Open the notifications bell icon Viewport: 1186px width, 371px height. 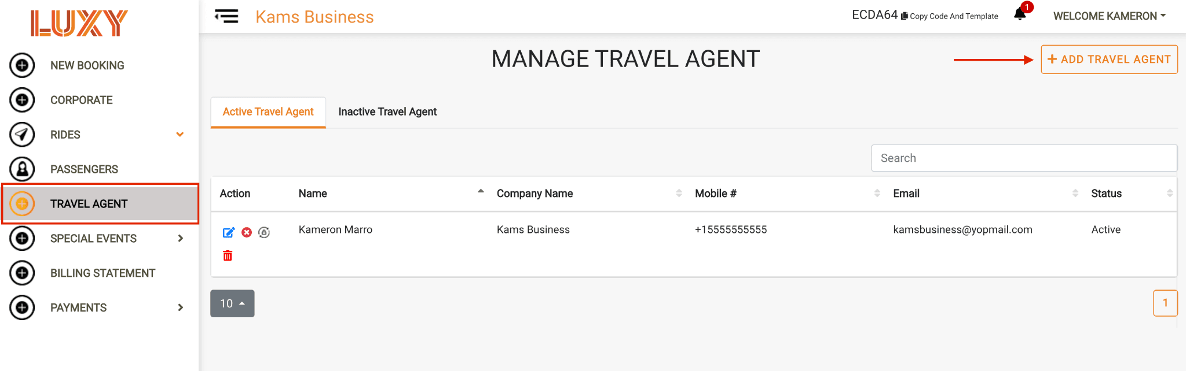(x=1020, y=14)
